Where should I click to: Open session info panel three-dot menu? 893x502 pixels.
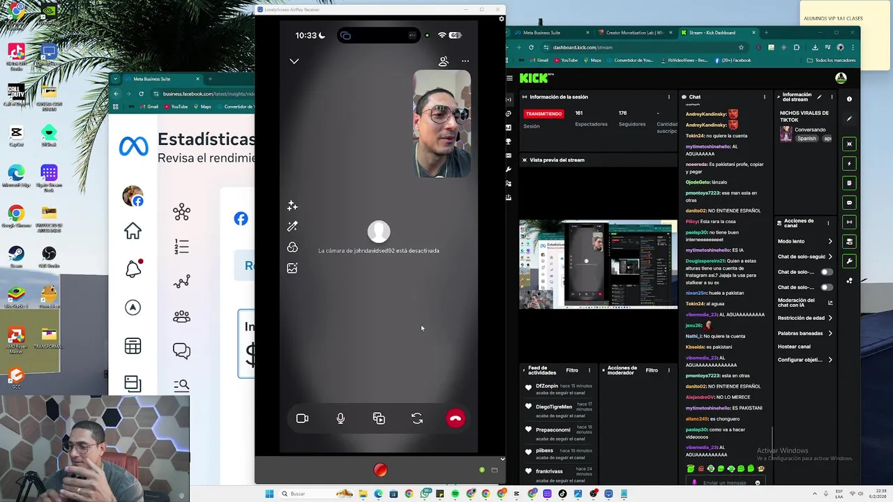coord(669,97)
